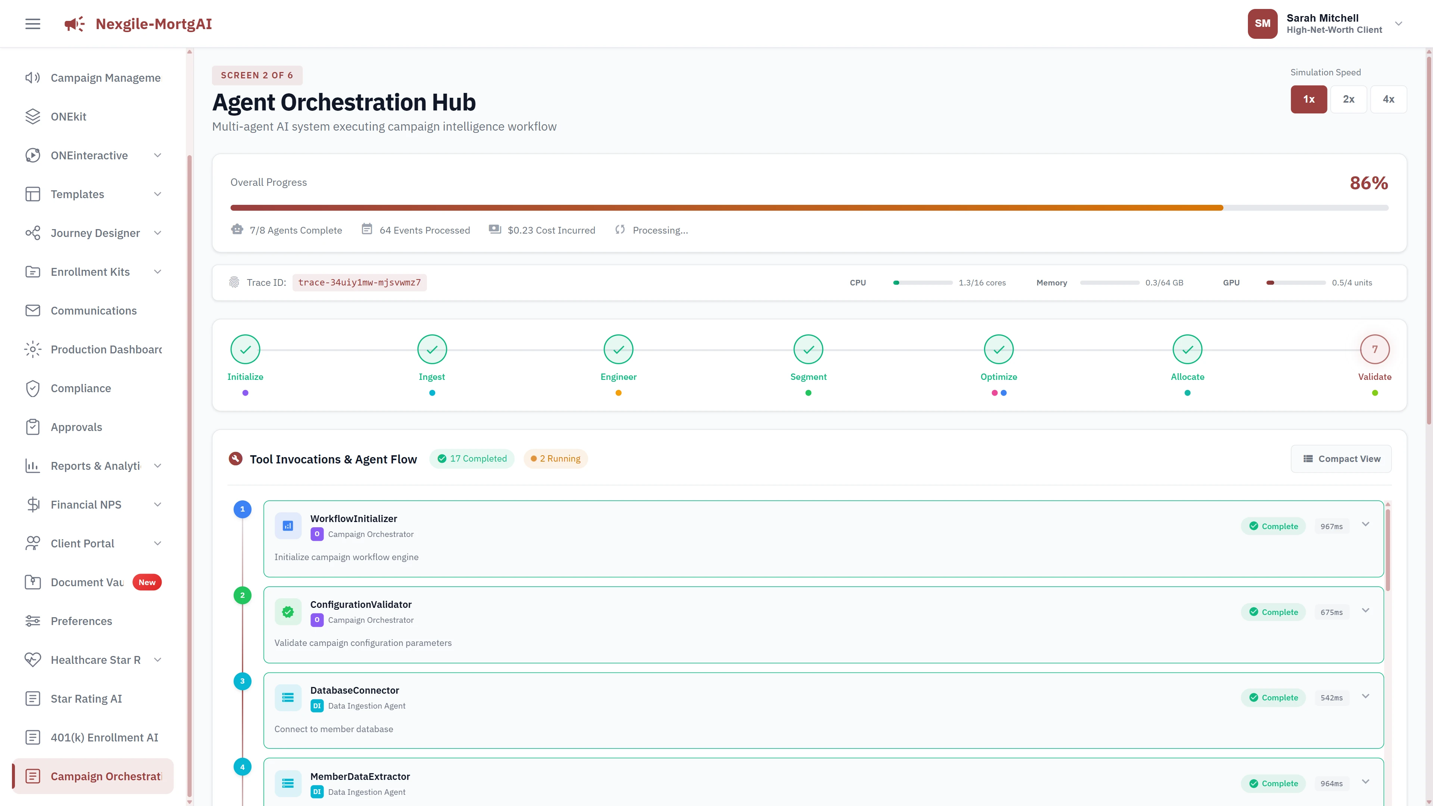Image resolution: width=1433 pixels, height=806 pixels.
Task: Click the Production Dashboard sun icon
Action: (x=32, y=349)
